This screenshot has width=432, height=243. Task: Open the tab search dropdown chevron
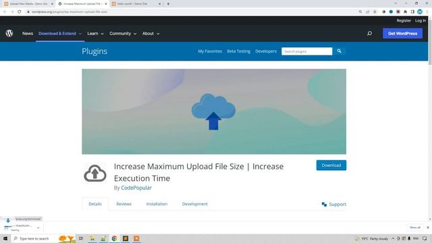[396, 3]
